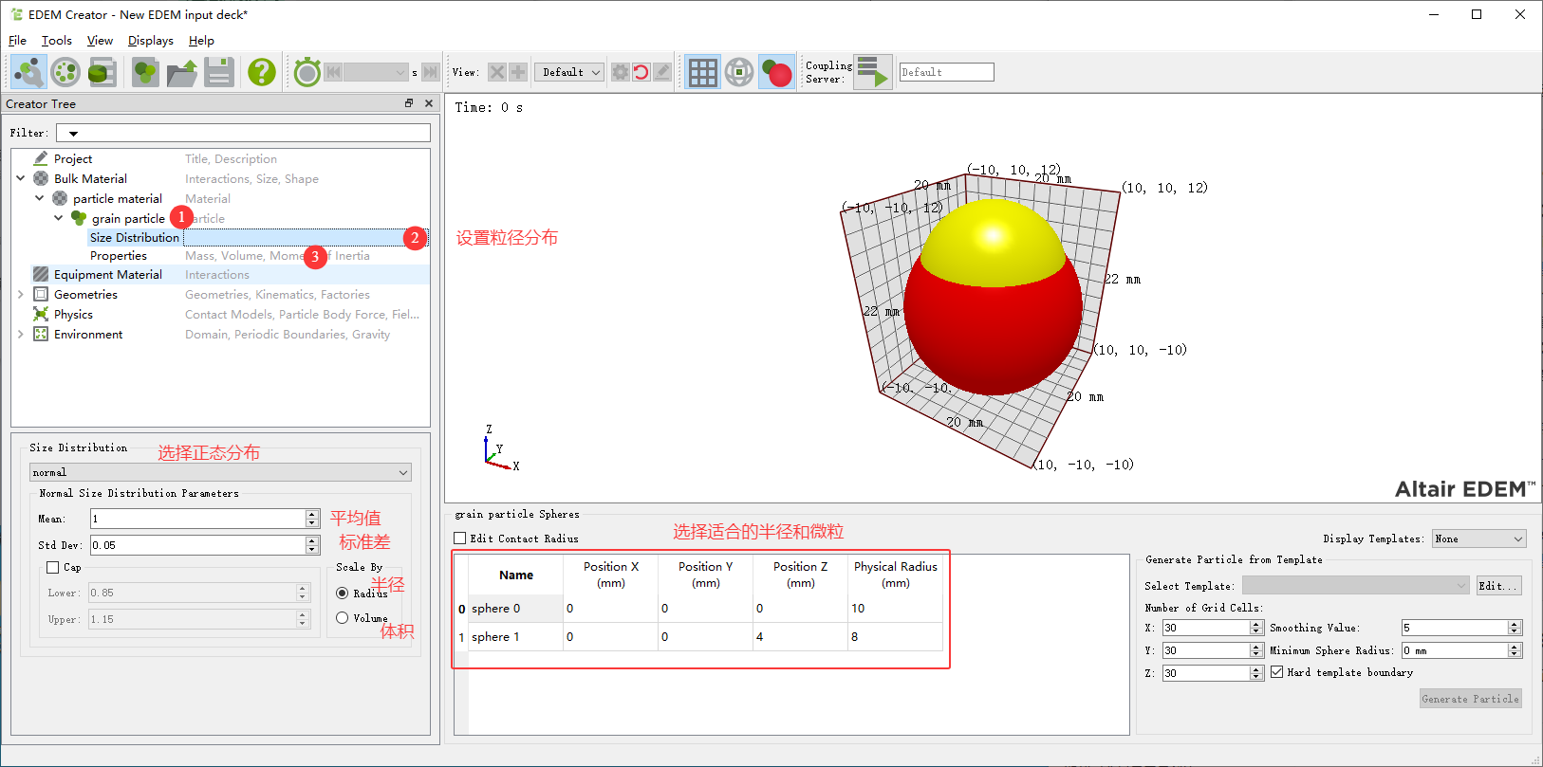This screenshot has width=1543, height=767.
Task: Toggle the grid display icon
Action: (x=702, y=72)
